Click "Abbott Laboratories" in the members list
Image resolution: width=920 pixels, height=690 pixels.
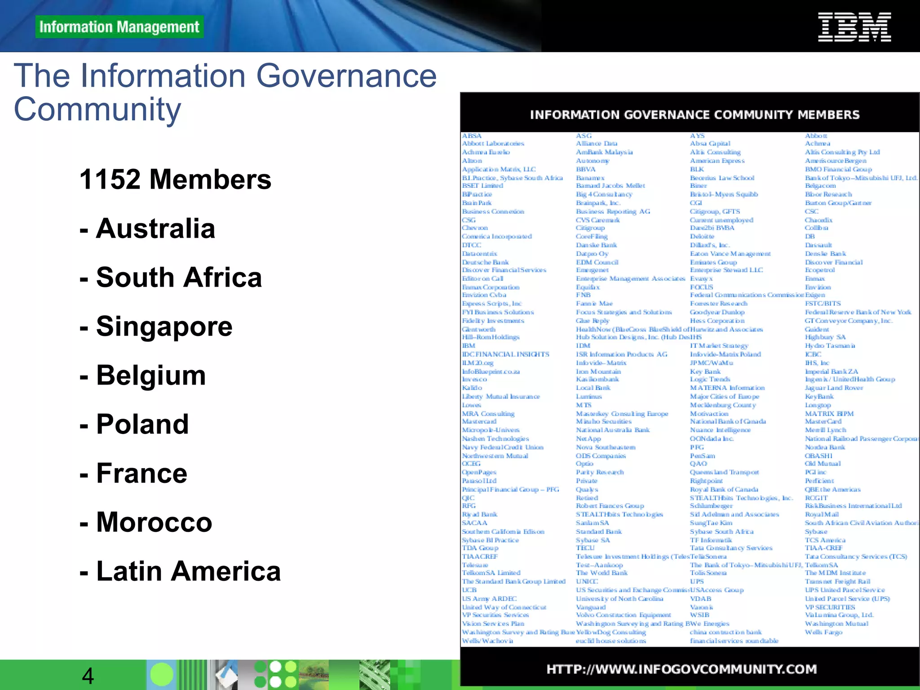[x=493, y=144]
